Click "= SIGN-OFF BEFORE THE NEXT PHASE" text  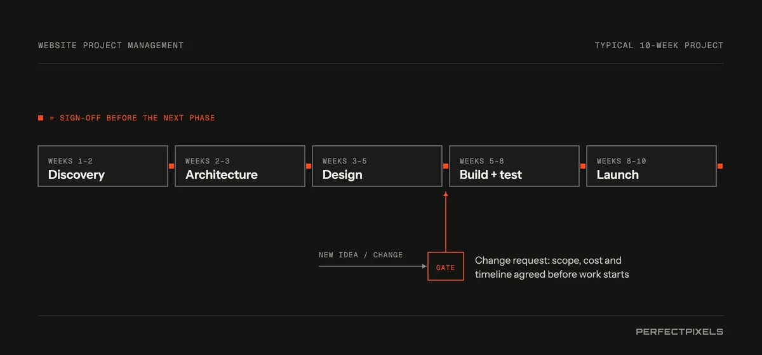tap(132, 118)
